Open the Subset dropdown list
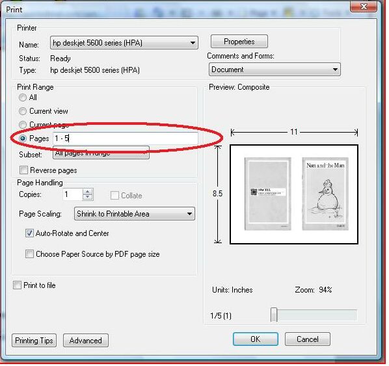This screenshot has width=389, height=366. point(101,153)
